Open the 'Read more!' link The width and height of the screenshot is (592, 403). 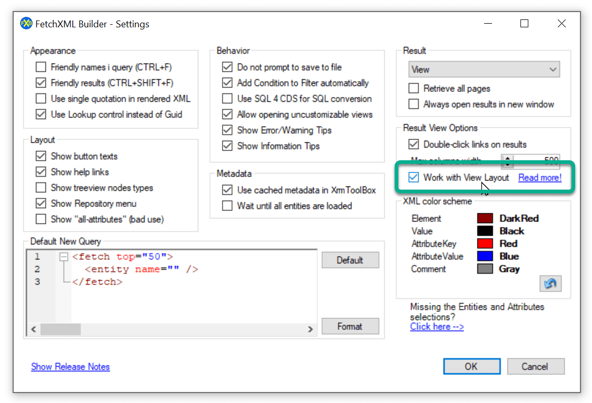tap(539, 178)
